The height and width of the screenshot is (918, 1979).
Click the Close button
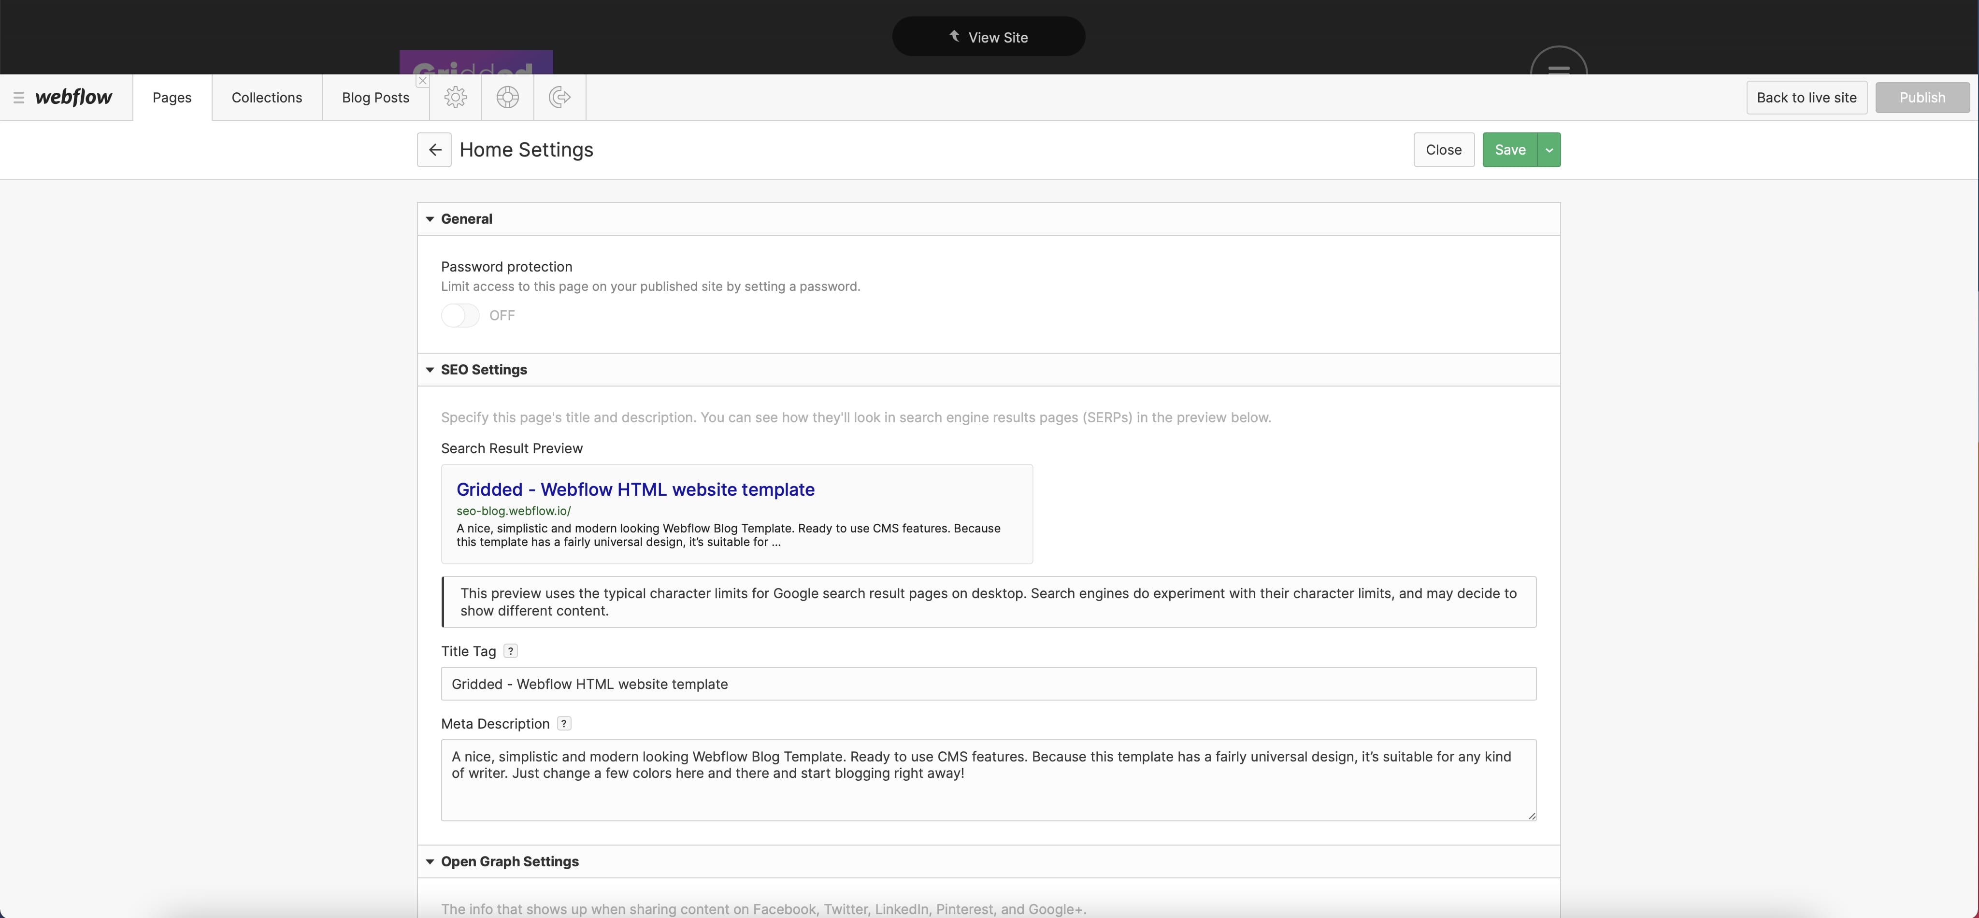tap(1443, 150)
